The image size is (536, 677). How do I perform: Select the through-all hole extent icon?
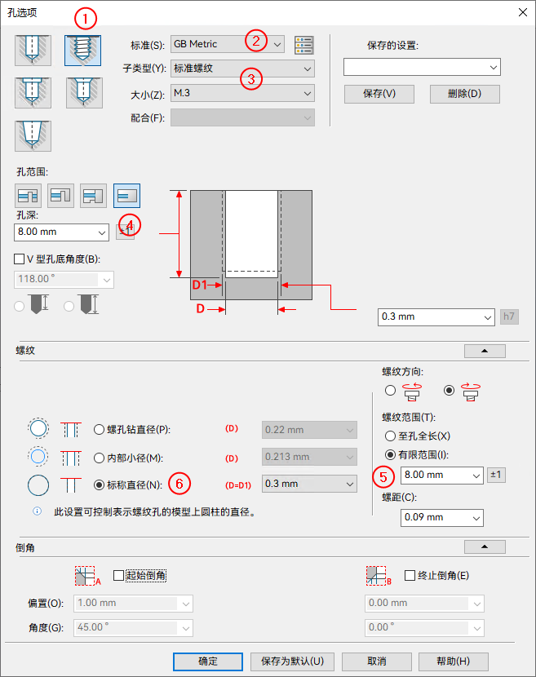28,196
